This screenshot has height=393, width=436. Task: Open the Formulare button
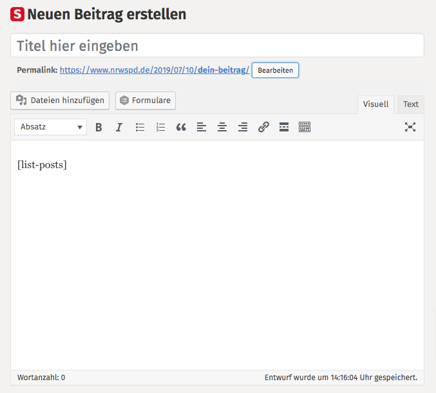(x=146, y=101)
